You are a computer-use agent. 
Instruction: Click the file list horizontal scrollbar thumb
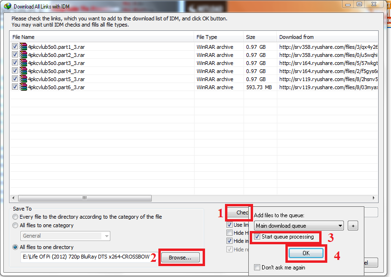tap(85, 198)
